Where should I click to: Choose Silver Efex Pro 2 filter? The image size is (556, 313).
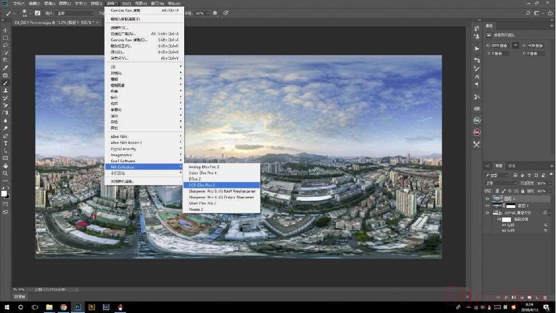[221, 203]
